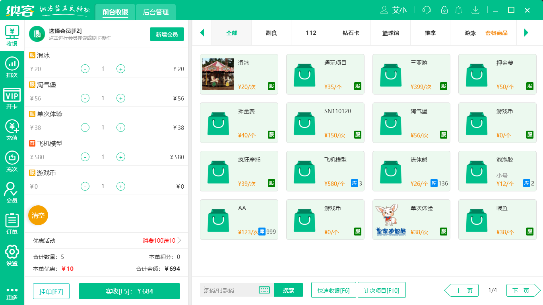The width and height of the screenshot is (543, 305).
Task: Click the 新增会员 button
Action: [167, 34]
